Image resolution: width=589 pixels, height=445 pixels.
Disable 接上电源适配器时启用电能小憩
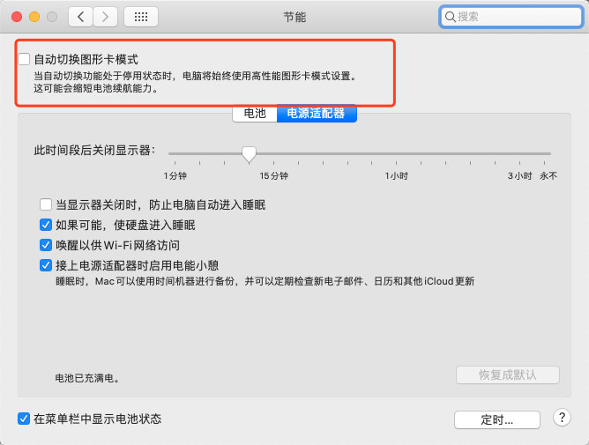pos(46,265)
